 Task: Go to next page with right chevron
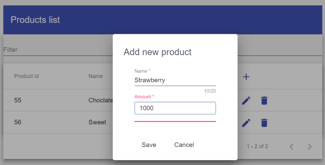309,146
